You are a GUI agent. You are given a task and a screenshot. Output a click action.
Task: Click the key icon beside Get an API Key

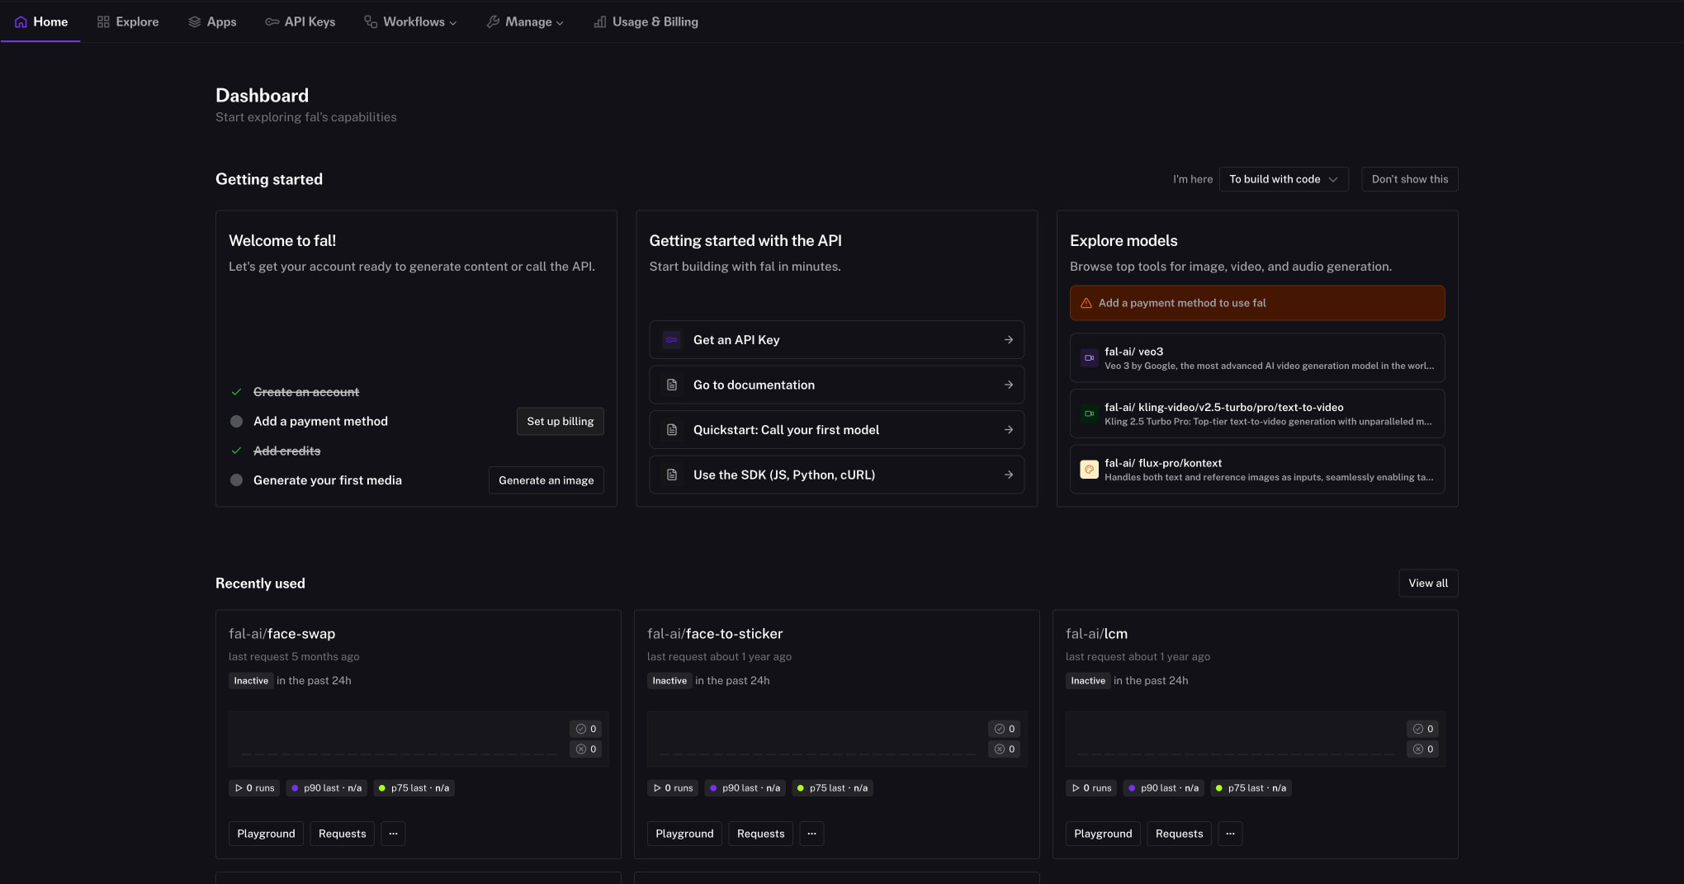click(672, 340)
